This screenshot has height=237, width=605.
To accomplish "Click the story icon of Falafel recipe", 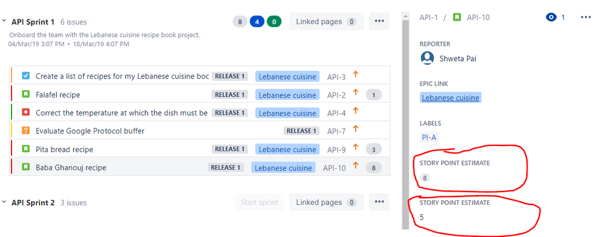I will (x=26, y=94).
